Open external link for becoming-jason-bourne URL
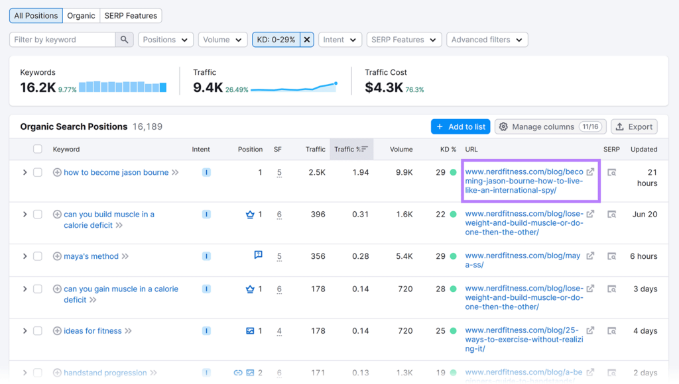 point(590,171)
